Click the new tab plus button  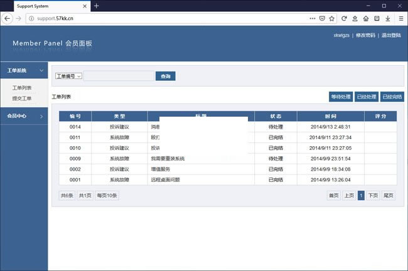(96, 6)
